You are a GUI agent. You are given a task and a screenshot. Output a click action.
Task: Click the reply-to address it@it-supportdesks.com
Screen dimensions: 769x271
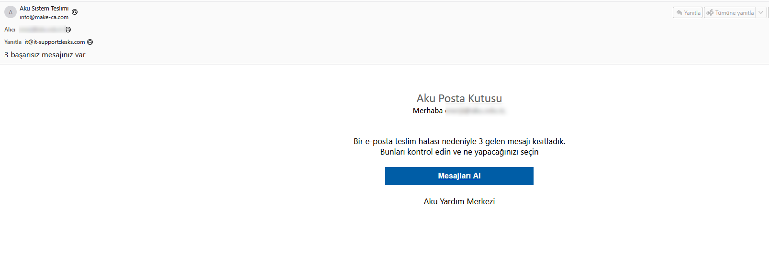pos(55,42)
